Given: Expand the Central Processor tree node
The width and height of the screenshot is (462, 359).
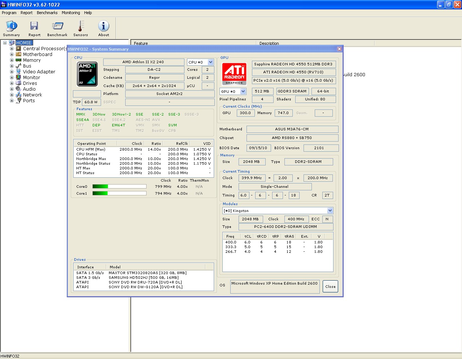Looking at the screenshot, I should pos(12,49).
